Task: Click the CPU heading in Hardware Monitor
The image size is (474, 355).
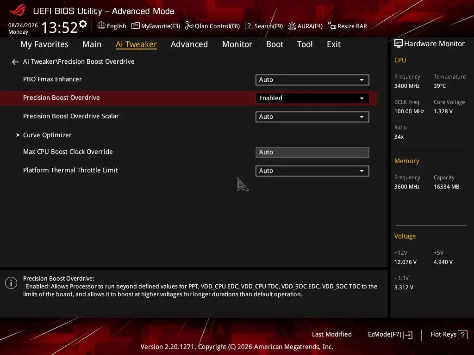Action: (400, 61)
